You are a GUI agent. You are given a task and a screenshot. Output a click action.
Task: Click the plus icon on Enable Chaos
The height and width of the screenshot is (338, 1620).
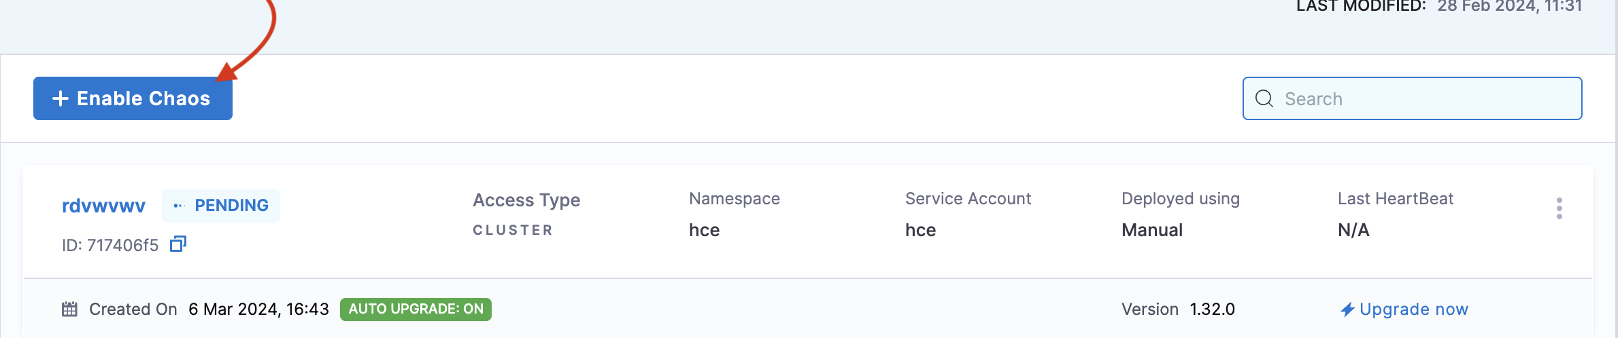pos(61,98)
